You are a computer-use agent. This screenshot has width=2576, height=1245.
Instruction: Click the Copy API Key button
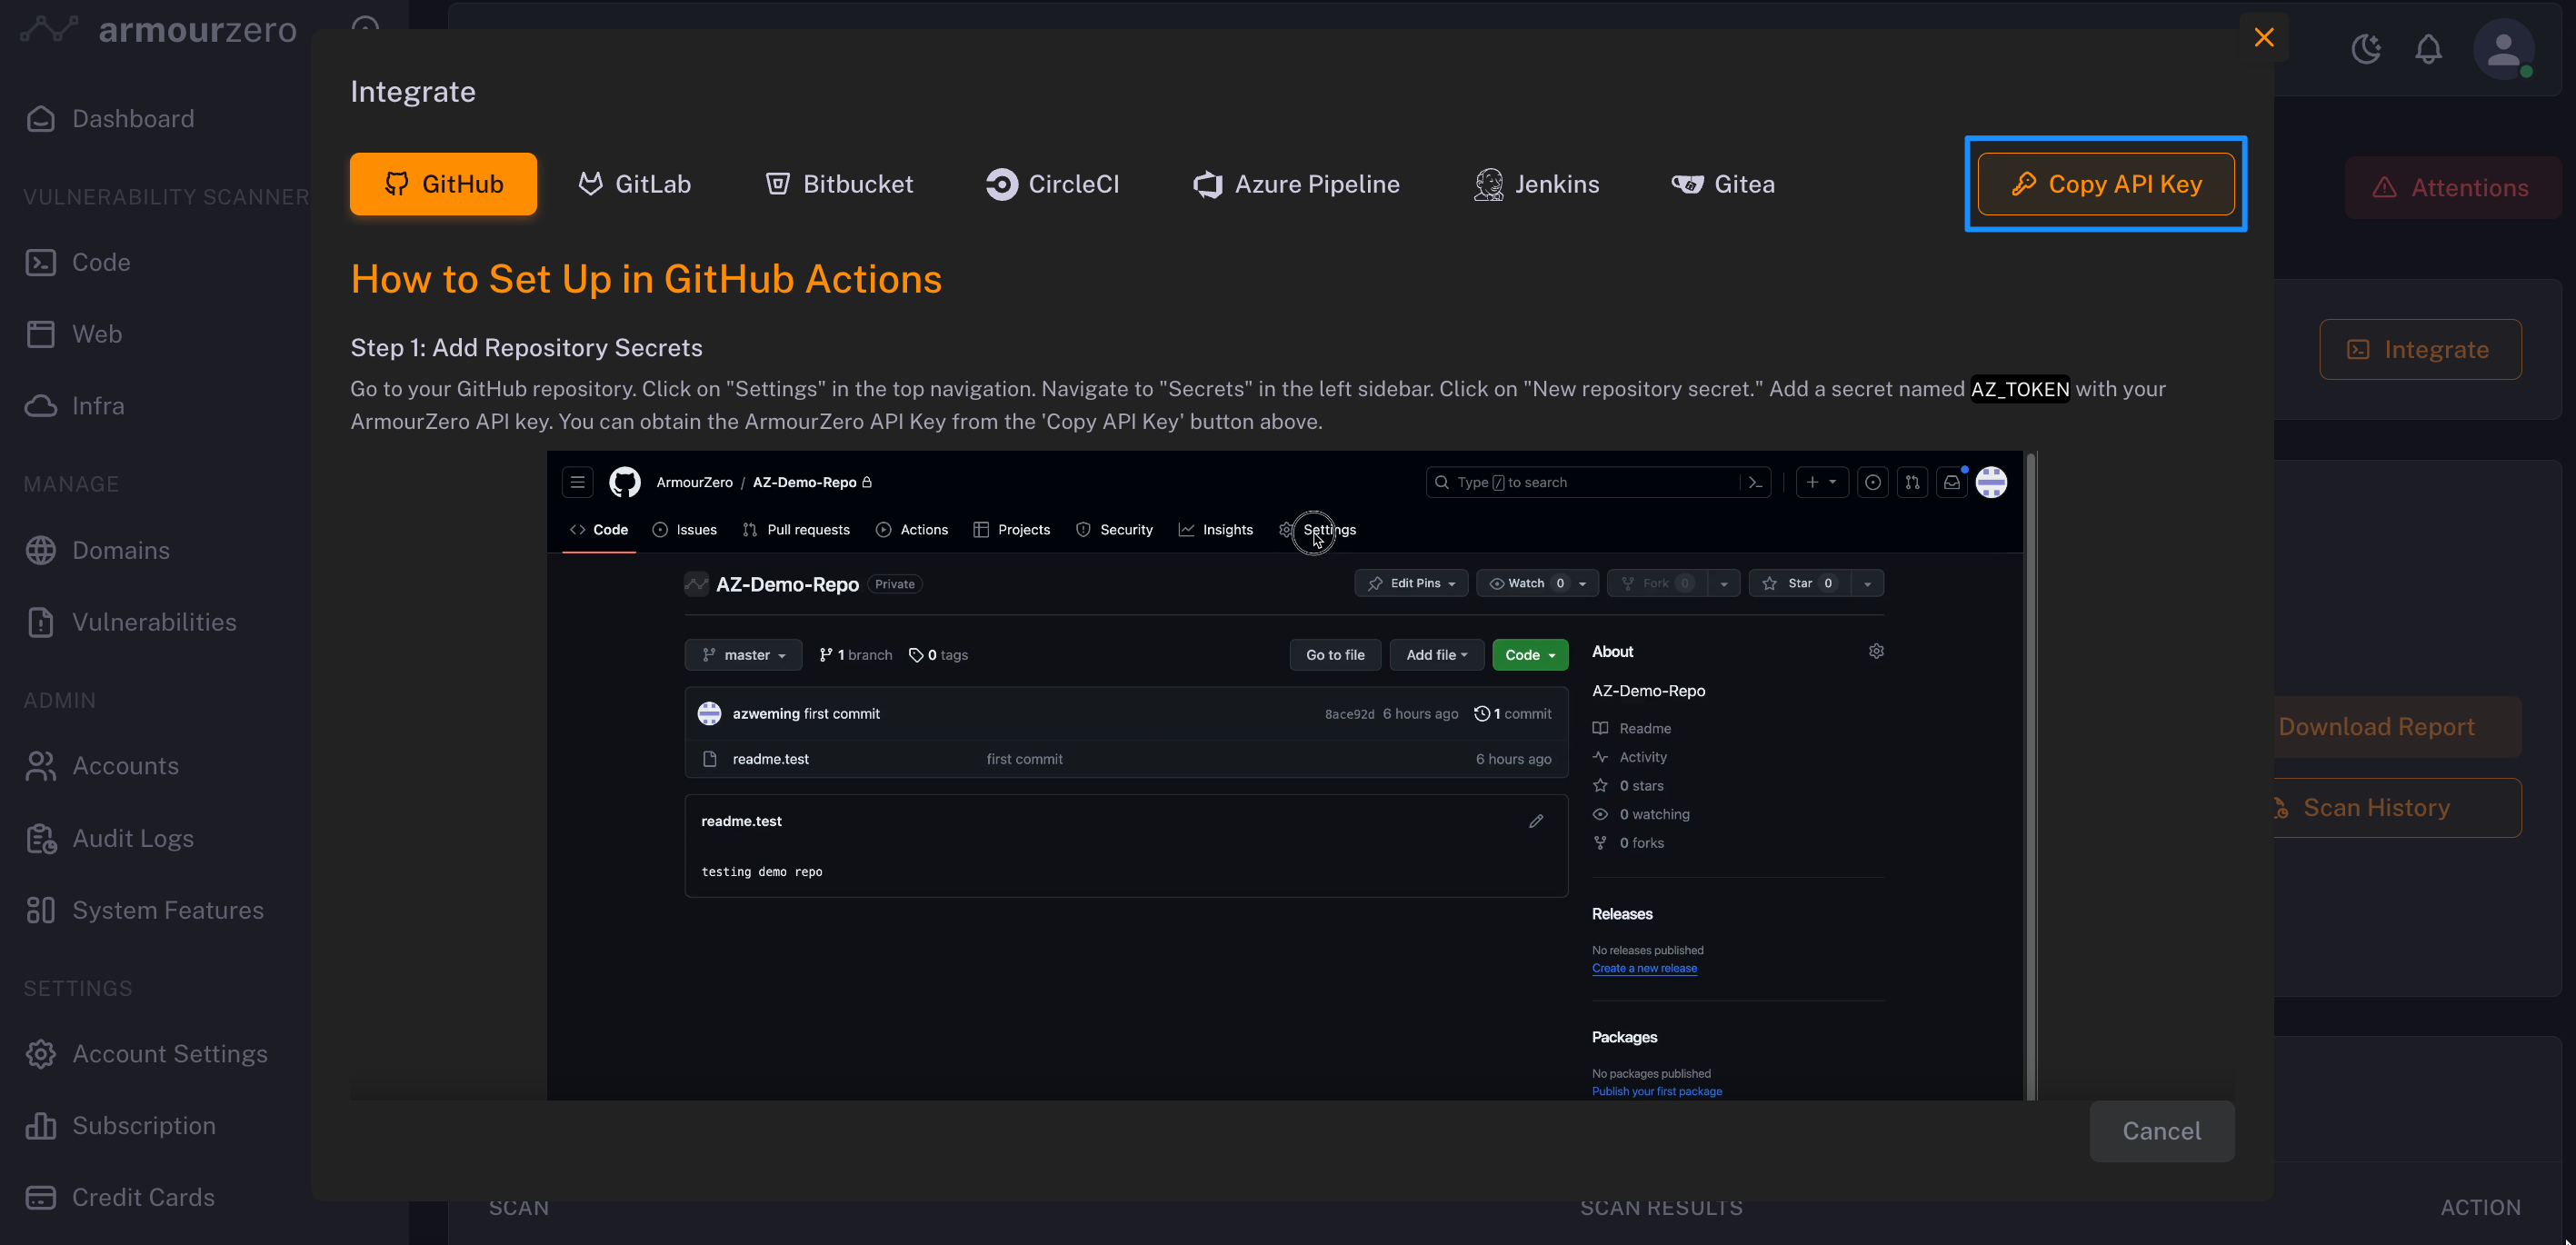(2105, 184)
